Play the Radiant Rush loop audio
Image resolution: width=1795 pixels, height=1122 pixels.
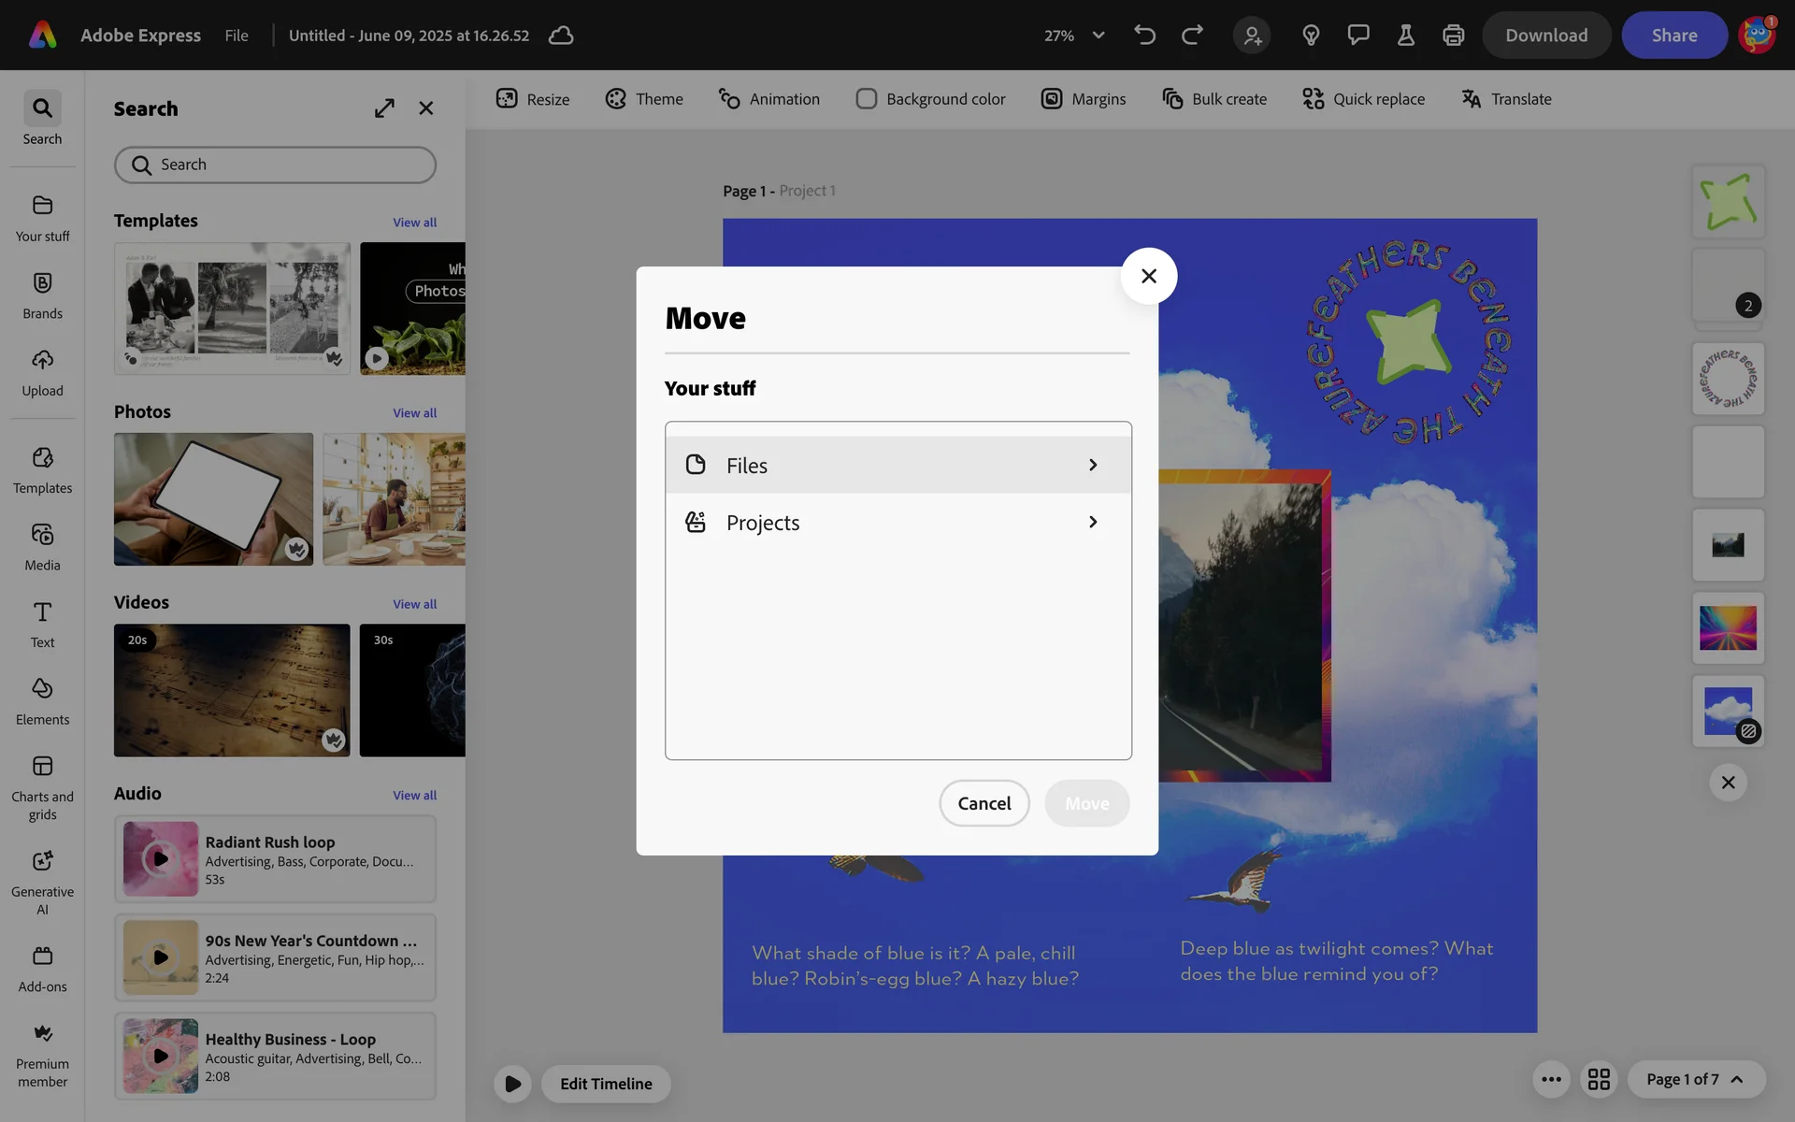pos(161,858)
